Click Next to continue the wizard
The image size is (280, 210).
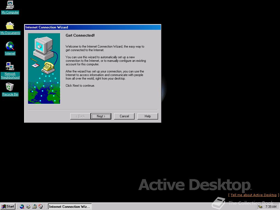pyautogui.click(x=101, y=116)
